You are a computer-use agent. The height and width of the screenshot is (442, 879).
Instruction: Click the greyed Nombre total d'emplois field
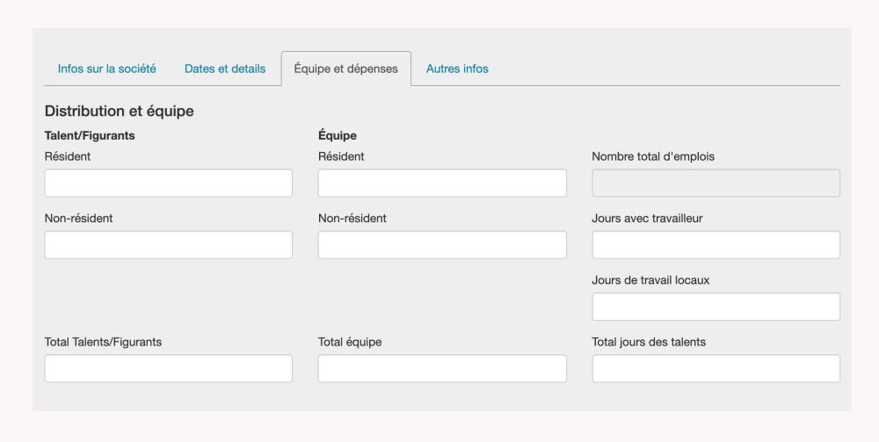point(716,183)
